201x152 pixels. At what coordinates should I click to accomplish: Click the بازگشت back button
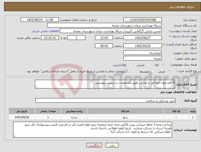94,145
